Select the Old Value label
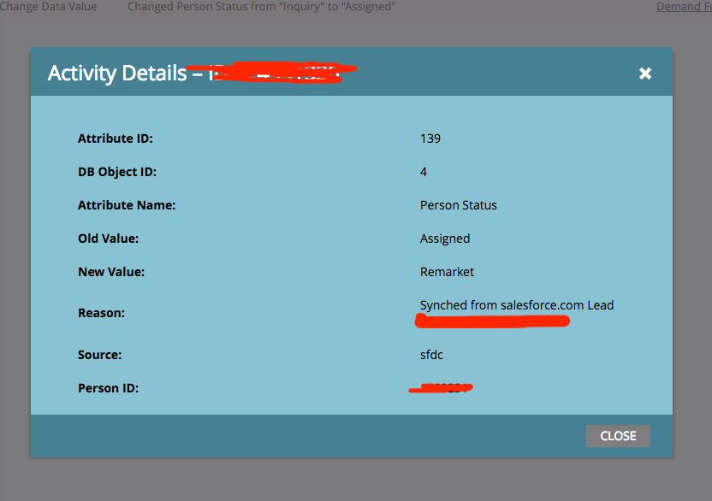 coord(108,239)
